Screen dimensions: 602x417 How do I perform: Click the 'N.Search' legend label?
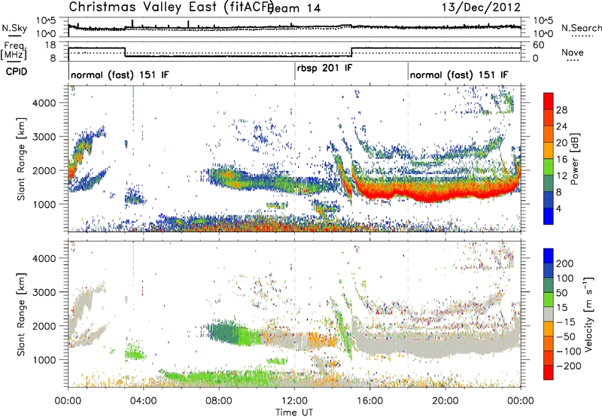coord(581,28)
